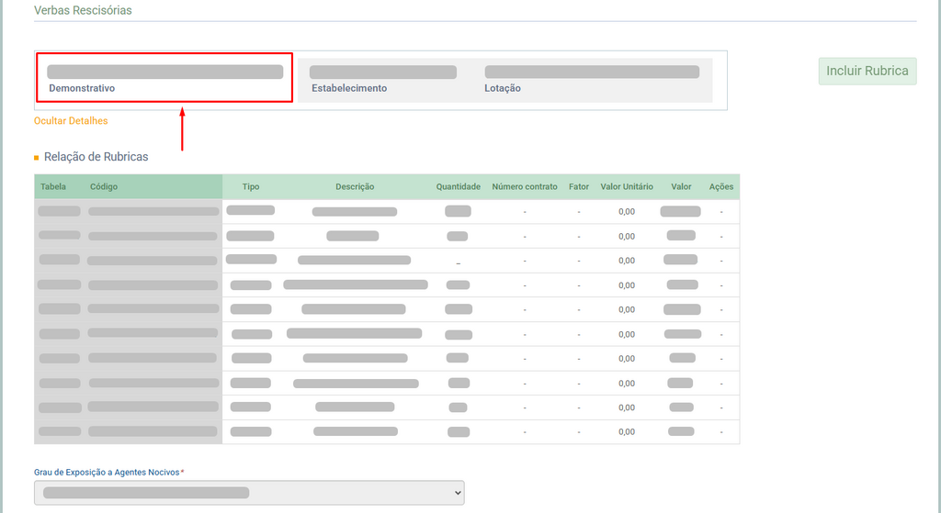Image resolution: width=941 pixels, height=513 pixels.
Task: Open the Grau de Exposição a Agentes Nocivos dropdown
Action: point(249,493)
